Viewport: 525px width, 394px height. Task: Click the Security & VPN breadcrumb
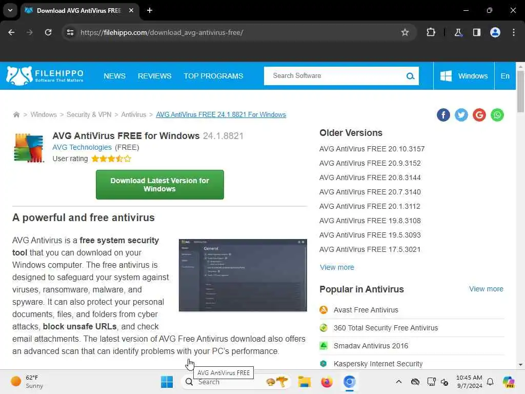pos(89,114)
